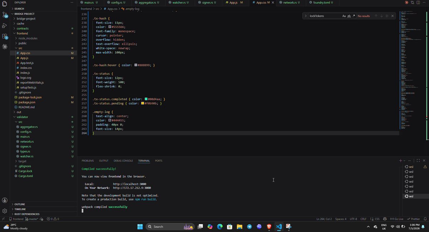The height and width of the screenshot is (232, 429).
Task: Close the find widget
Action: coord(392,16)
